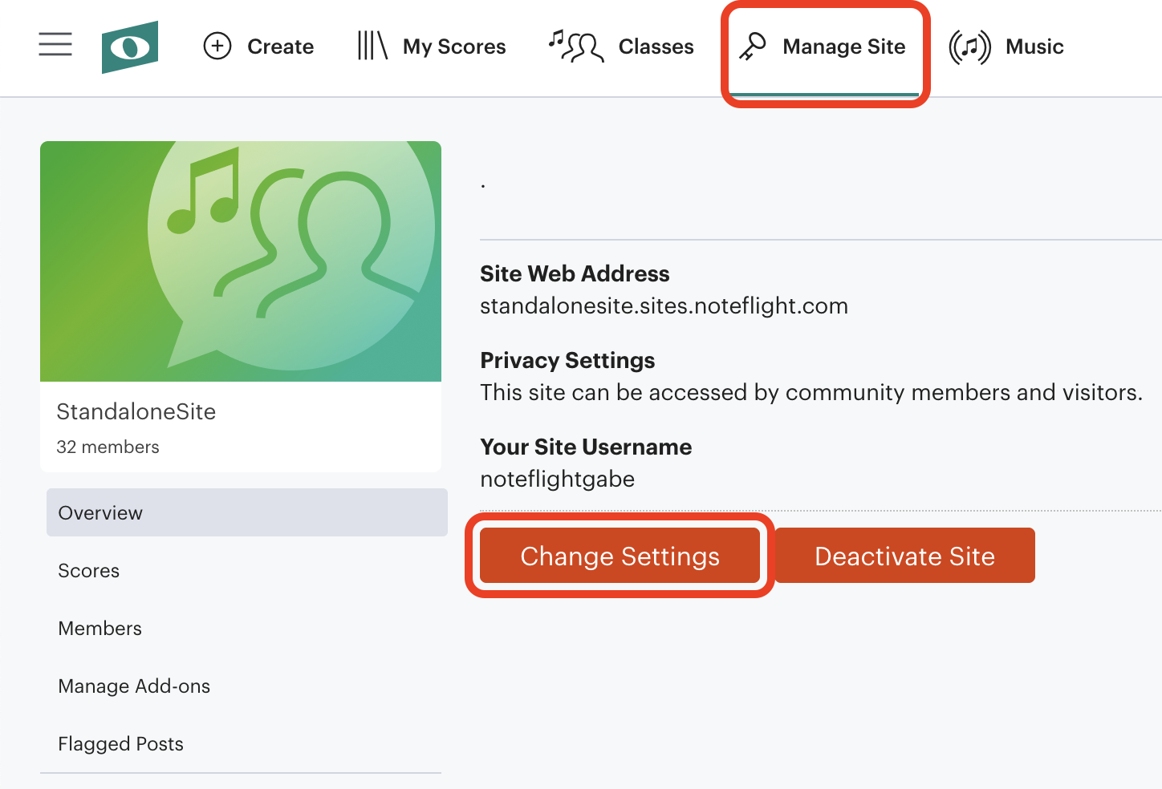The height and width of the screenshot is (789, 1162).
Task: Click the Privacy Settings heading
Action: point(567,361)
